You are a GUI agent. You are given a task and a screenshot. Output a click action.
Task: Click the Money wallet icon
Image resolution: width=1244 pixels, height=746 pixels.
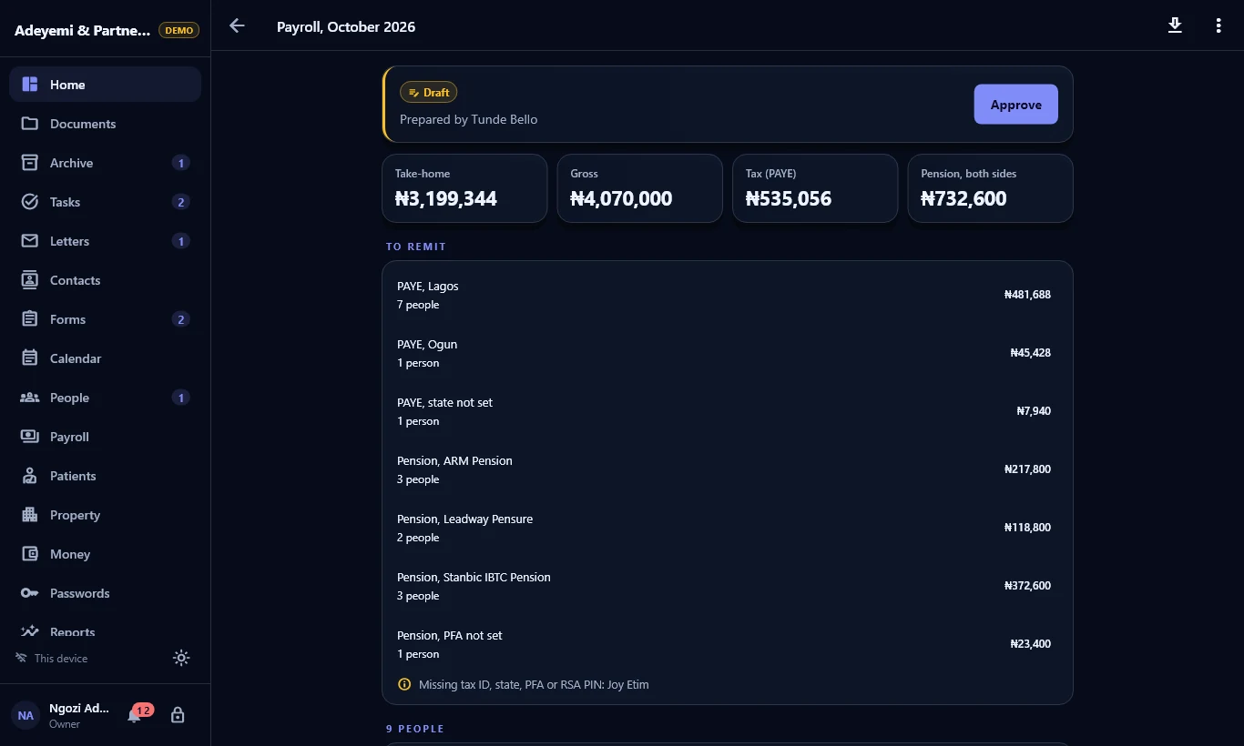[x=30, y=554]
